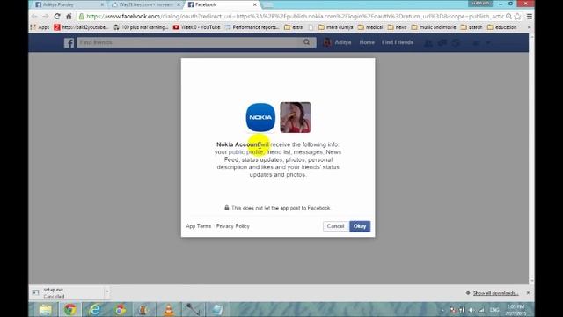Open the Performance reports bookmark
Viewport: 563px width, 317px height.
tap(252, 27)
